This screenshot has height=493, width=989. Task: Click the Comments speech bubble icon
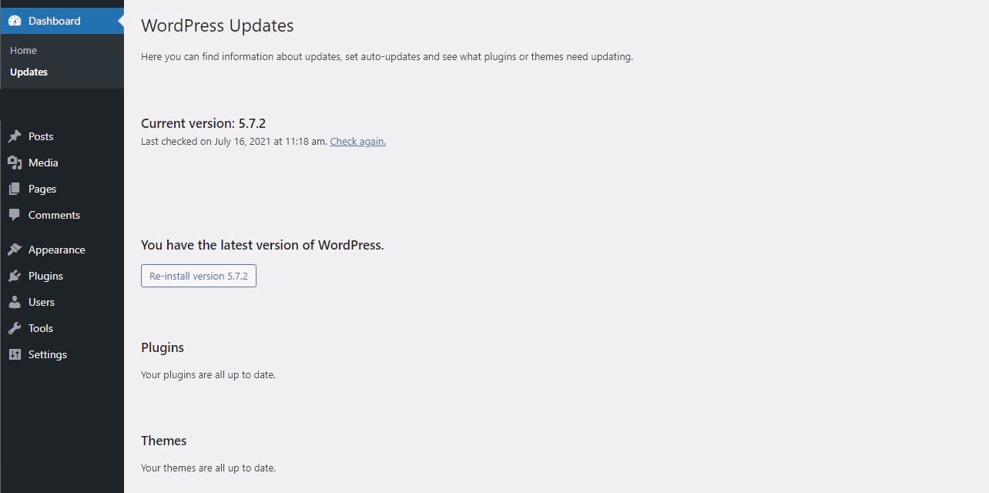[15, 215]
